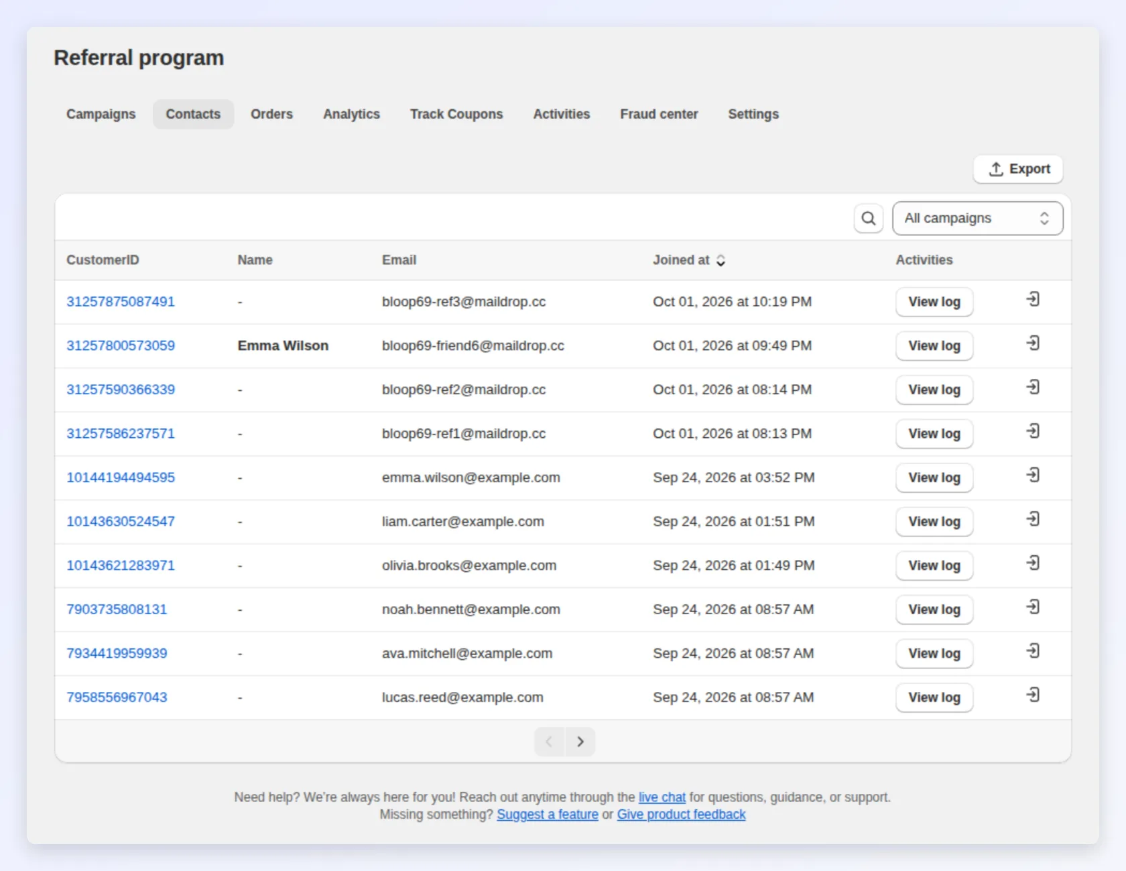Select the Contacts tab
This screenshot has width=1126, height=871.
193,114
